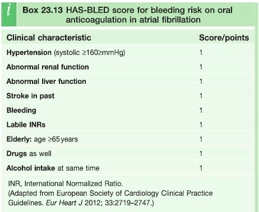Click the 'Score/points' column header
The height and width of the screenshot is (212, 259).
coord(224,37)
